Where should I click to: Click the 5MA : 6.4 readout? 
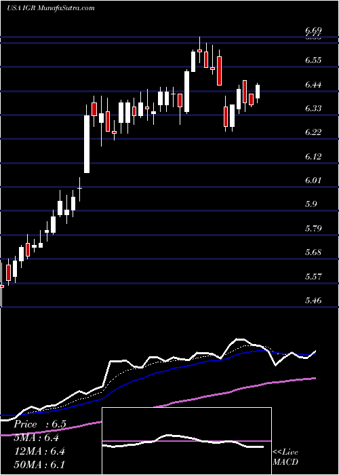point(37,438)
